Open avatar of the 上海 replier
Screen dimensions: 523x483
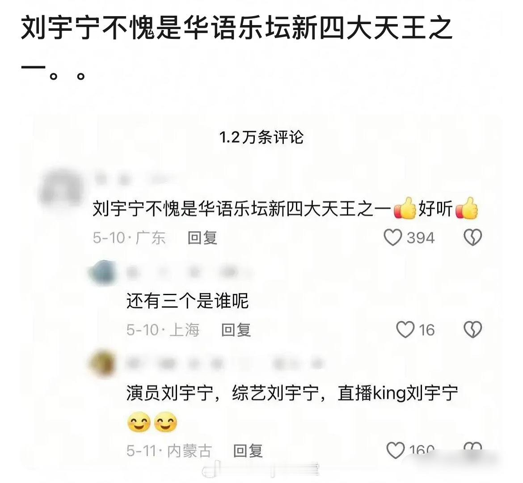click(103, 273)
